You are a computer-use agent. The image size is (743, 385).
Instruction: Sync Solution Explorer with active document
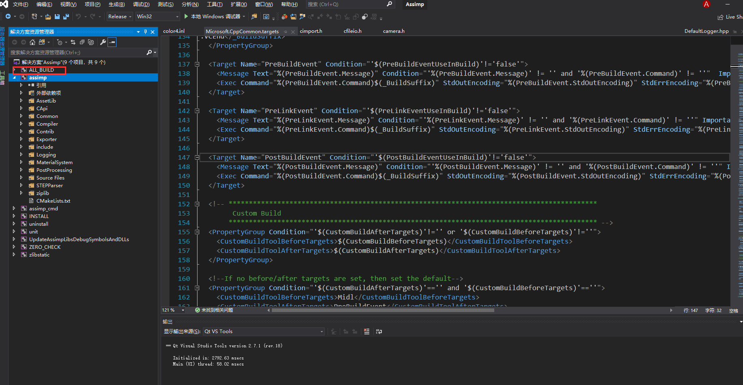click(x=73, y=42)
